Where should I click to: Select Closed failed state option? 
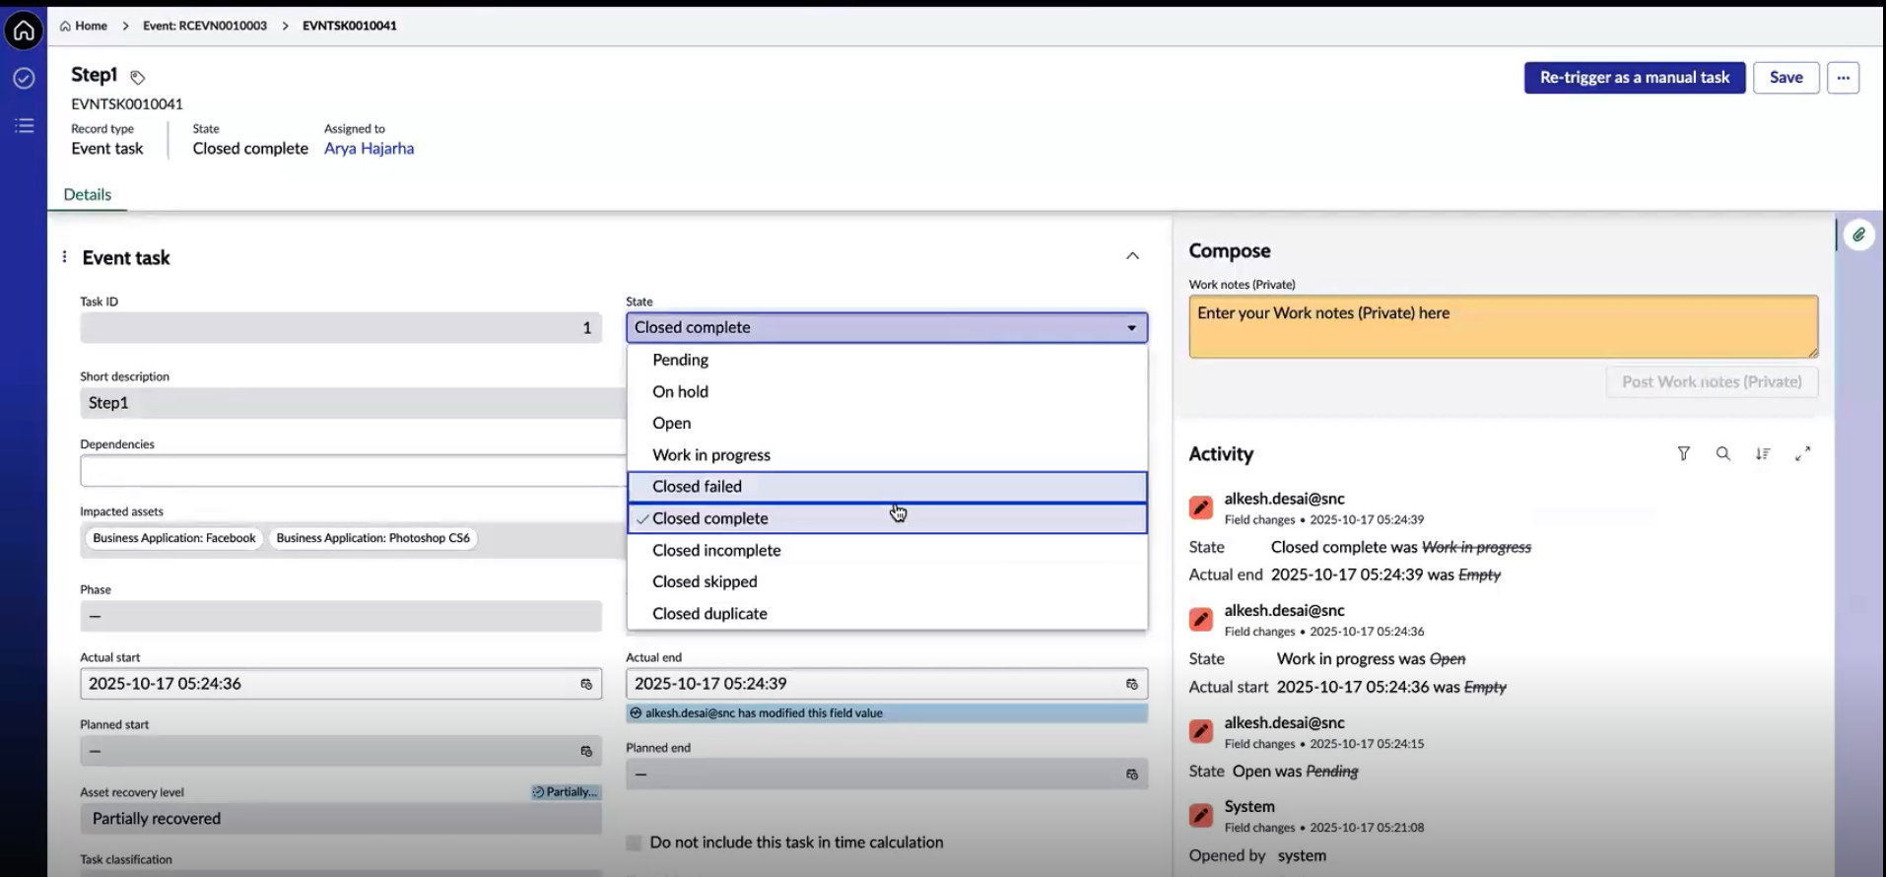click(887, 487)
